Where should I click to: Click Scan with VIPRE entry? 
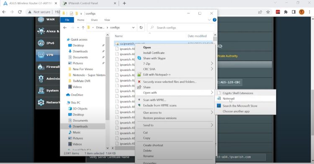click(x=154, y=100)
